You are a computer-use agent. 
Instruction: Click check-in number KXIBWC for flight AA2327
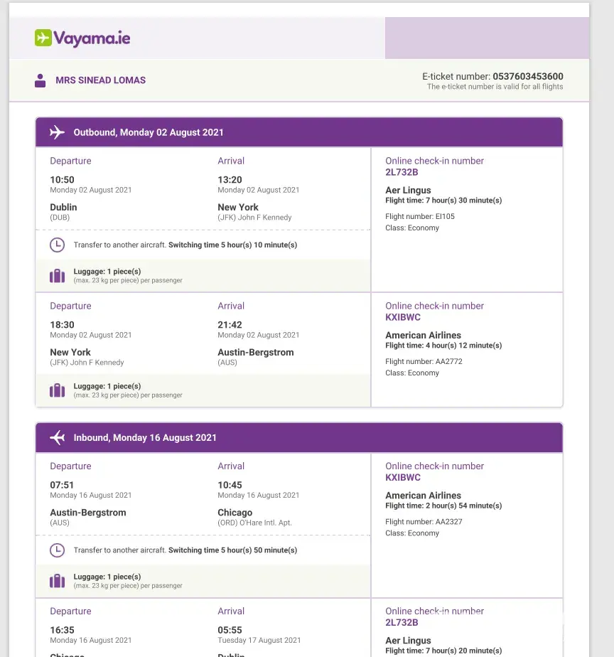[x=403, y=477]
